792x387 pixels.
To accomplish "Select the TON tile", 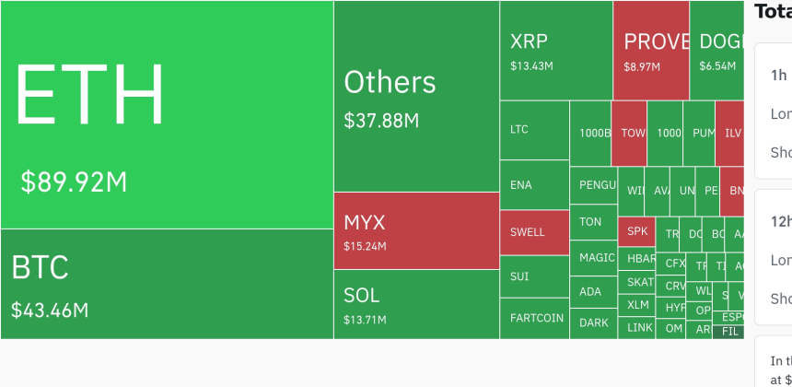I will click(x=593, y=222).
